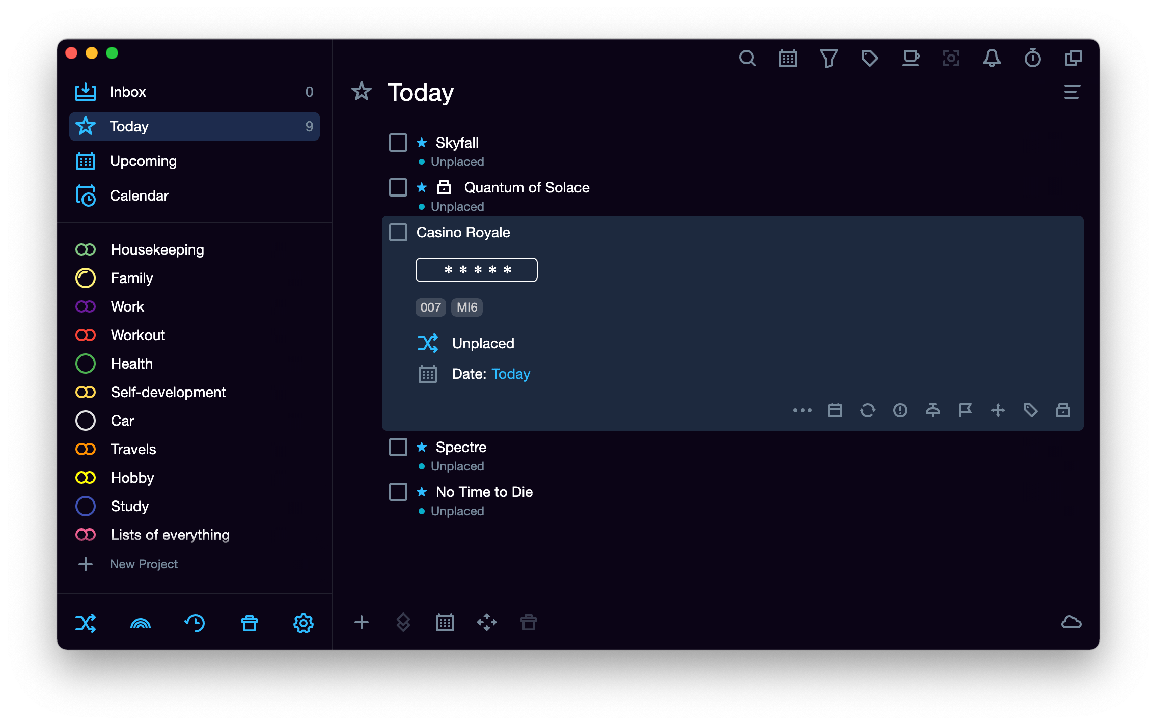Click the repeat icon in Casino Royale toolbar
Screen dimensions: 1157x725
(868, 410)
